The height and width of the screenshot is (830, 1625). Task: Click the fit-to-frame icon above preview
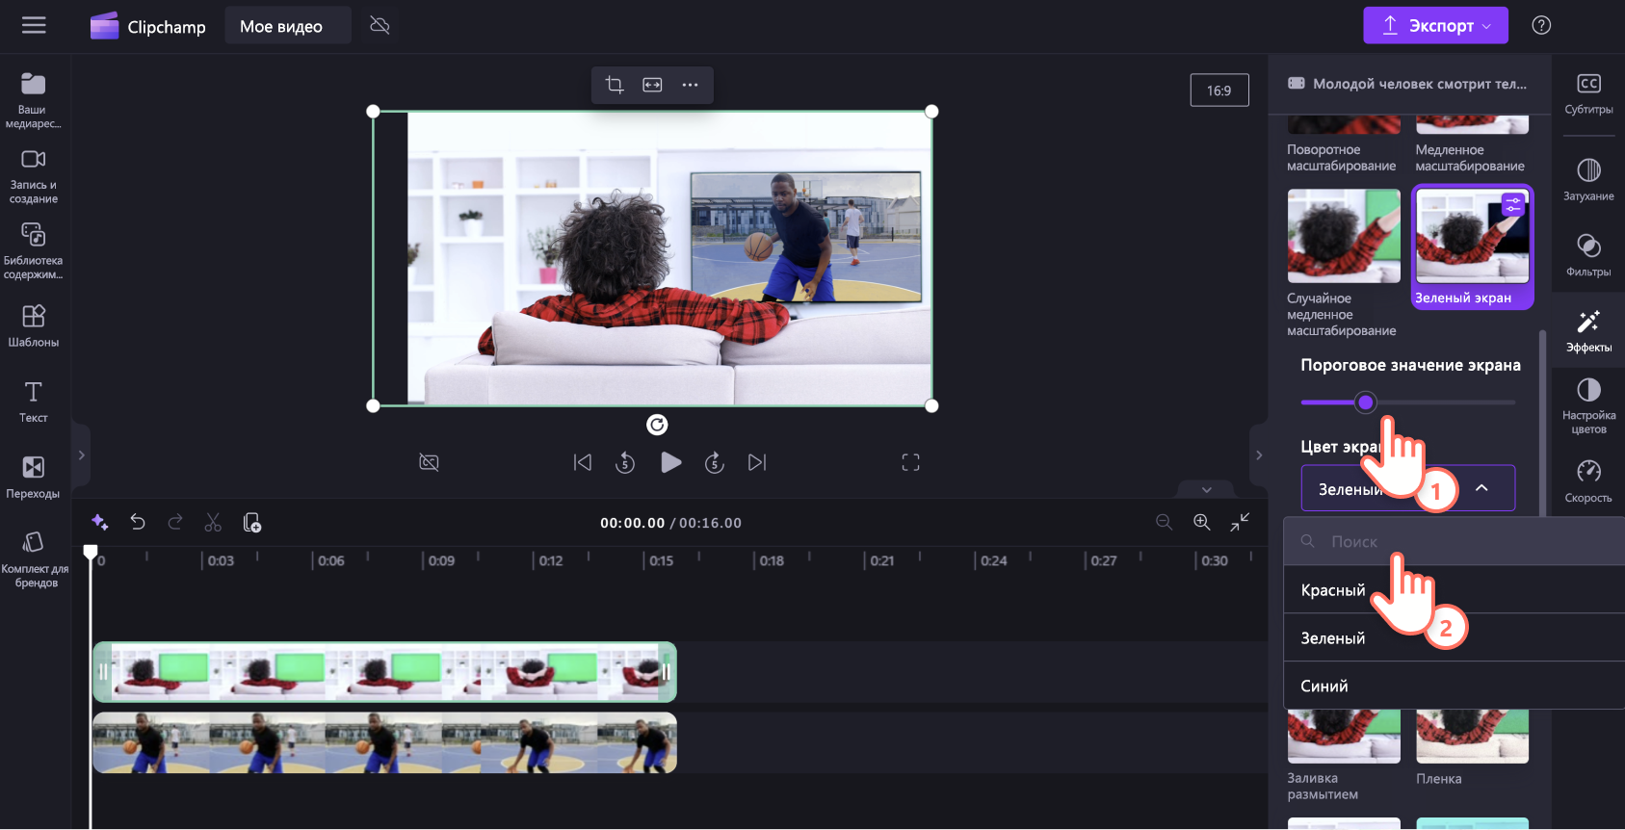coord(652,85)
